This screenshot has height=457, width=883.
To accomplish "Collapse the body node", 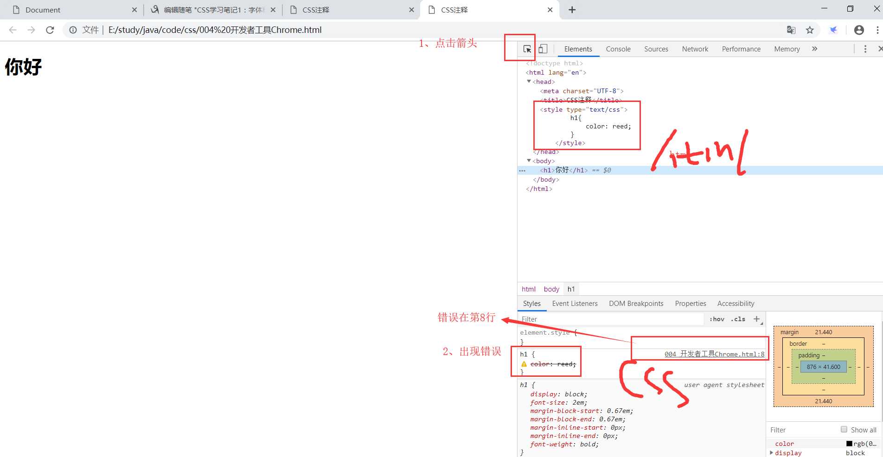I will pyautogui.click(x=529, y=161).
